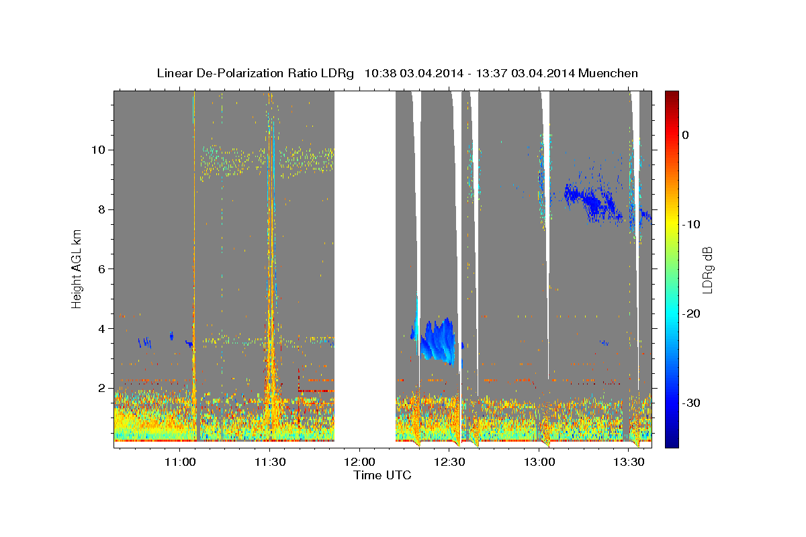This screenshot has width=806, height=537.
Task: Click the height tick label 4
Action: click(x=101, y=329)
